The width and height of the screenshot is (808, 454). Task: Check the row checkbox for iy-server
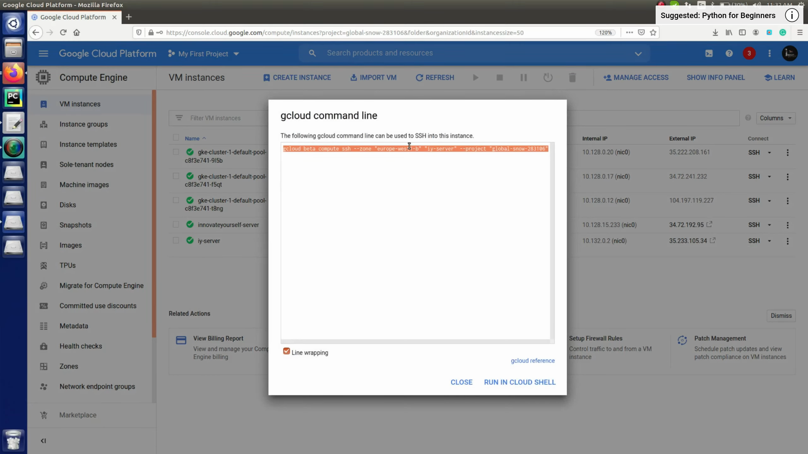tap(175, 240)
